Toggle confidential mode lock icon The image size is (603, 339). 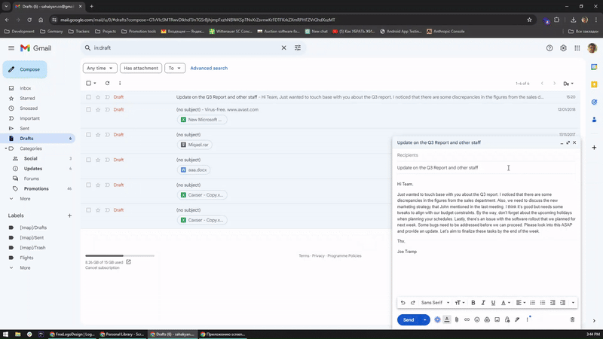tap(507, 319)
